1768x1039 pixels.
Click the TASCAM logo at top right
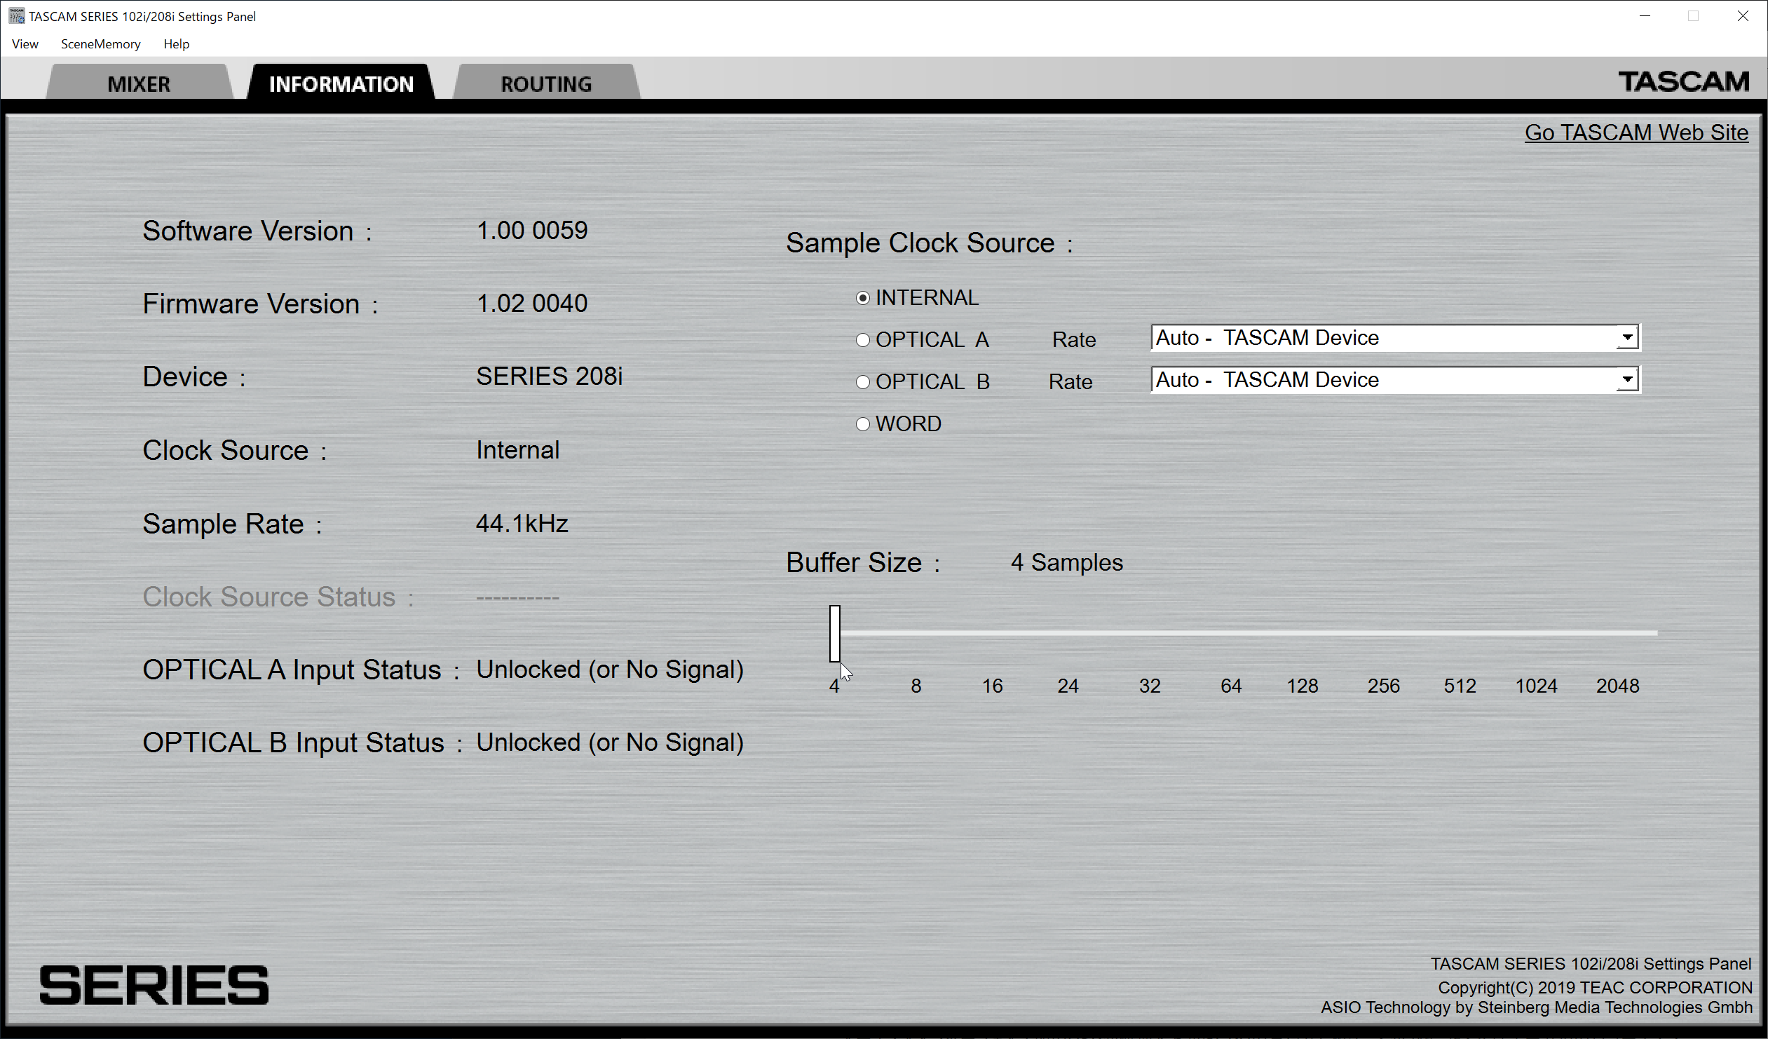pyautogui.click(x=1684, y=81)
